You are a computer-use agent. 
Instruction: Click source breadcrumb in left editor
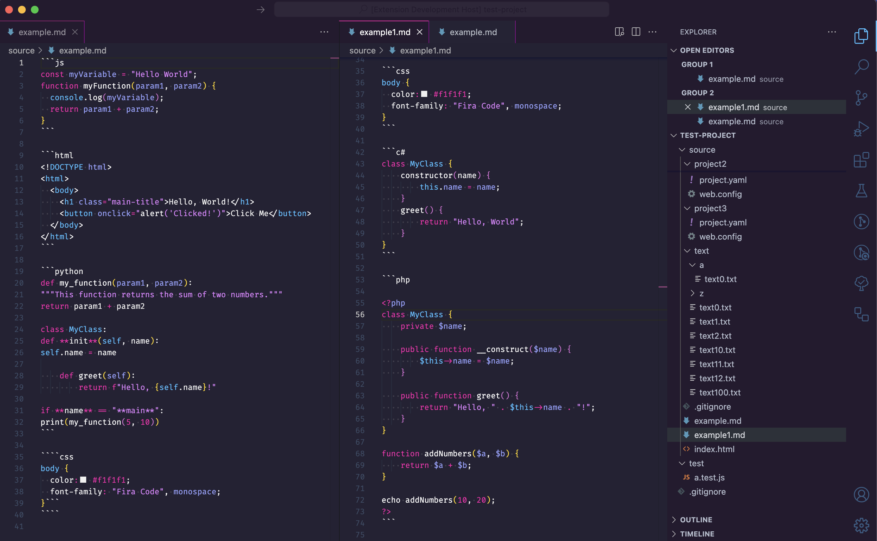coord(22,51)
